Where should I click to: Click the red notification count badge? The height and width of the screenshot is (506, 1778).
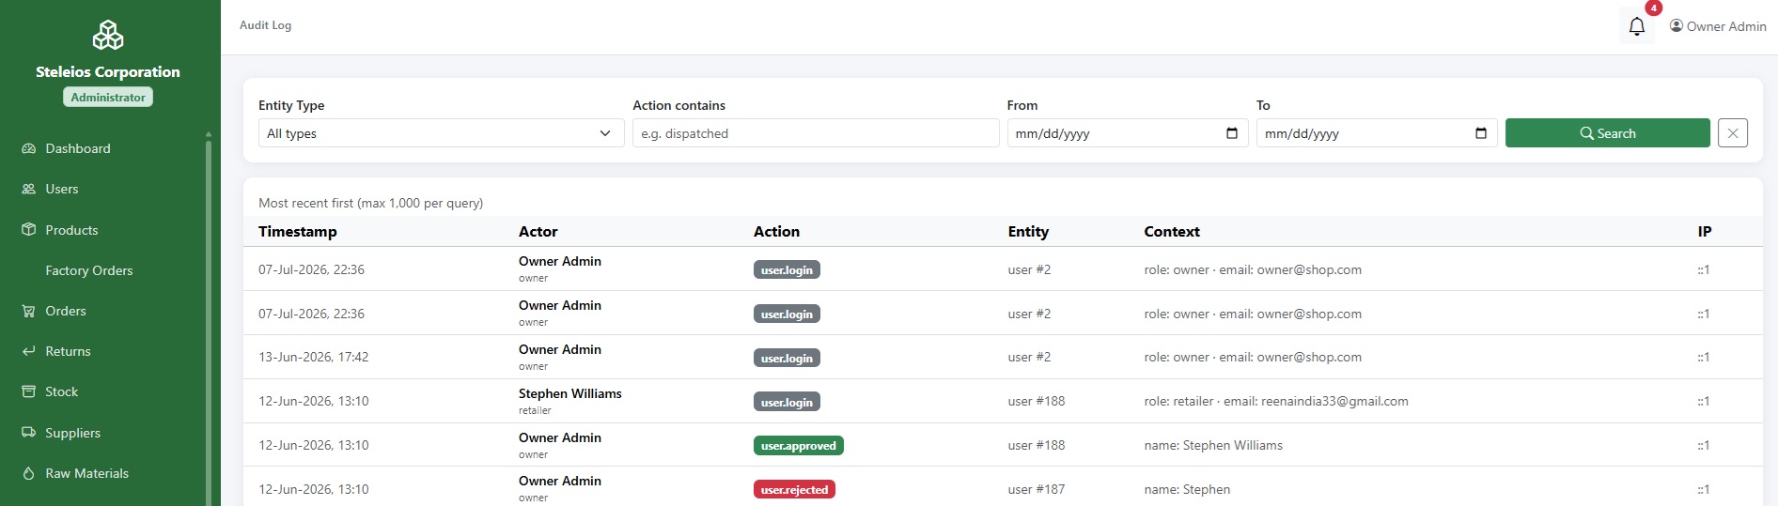pos(1653,8)
